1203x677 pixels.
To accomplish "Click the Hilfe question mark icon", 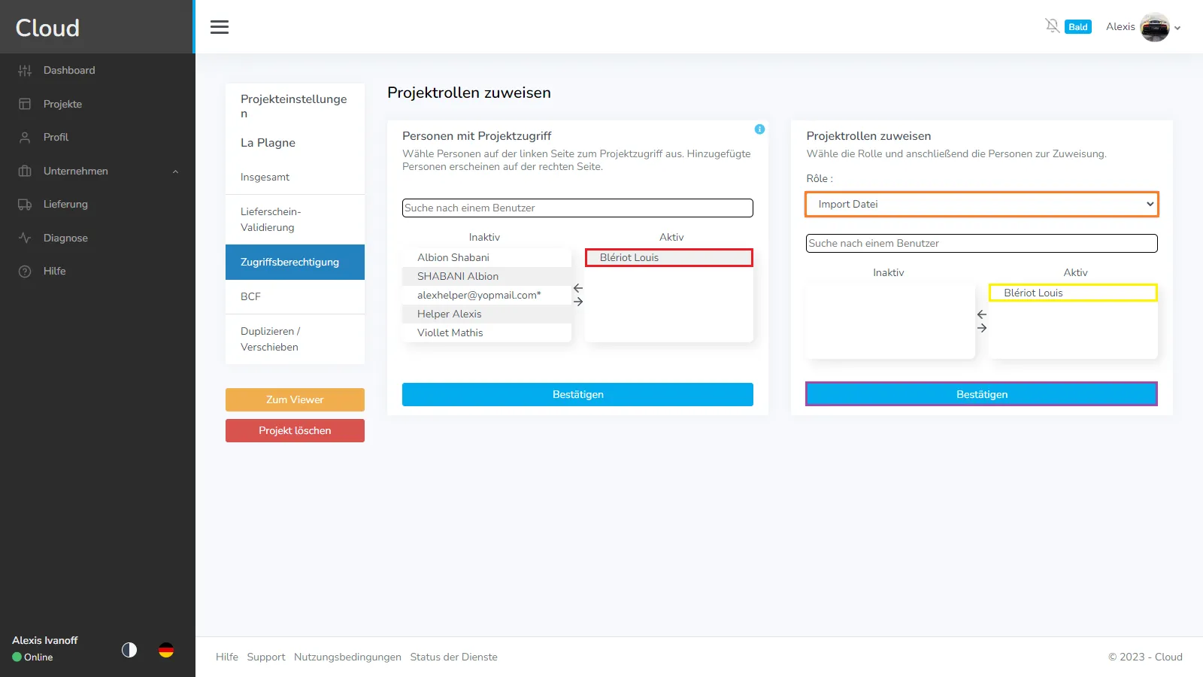I will pyautogui.click(x=25, y=272).
